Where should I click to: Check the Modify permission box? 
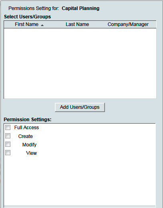point(8,144)
